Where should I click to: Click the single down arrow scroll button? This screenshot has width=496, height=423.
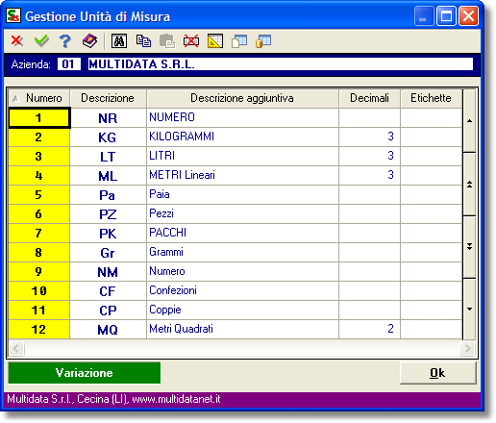pyautogui.click(x=469, y=309)
